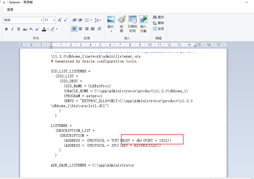254x179 pixels.
Task: Insert object (插入对象)
Action: coord(143,24)
